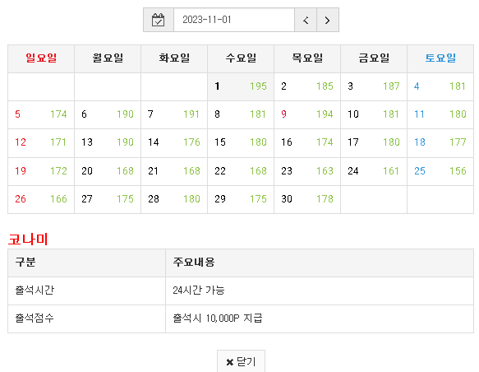Select red day 9 in the calendar

pos(283,114)
